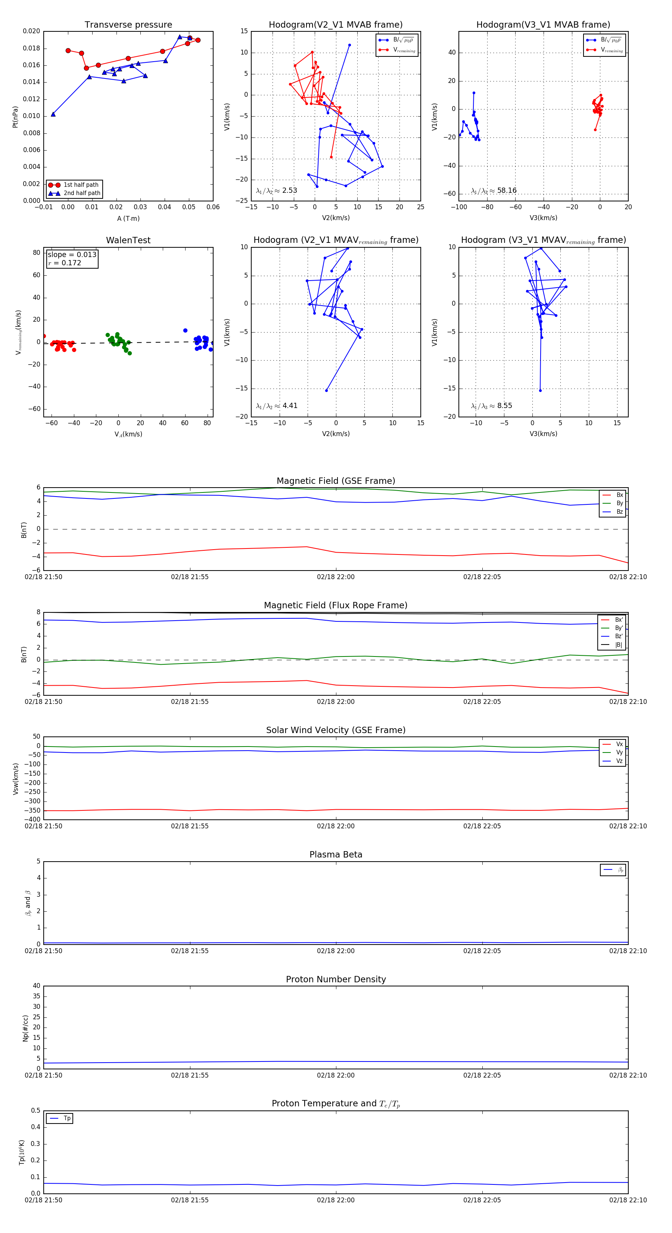
Task: Click the 'Proton Temperature and Te/Tp' title
Action: tap(336, 1104)
